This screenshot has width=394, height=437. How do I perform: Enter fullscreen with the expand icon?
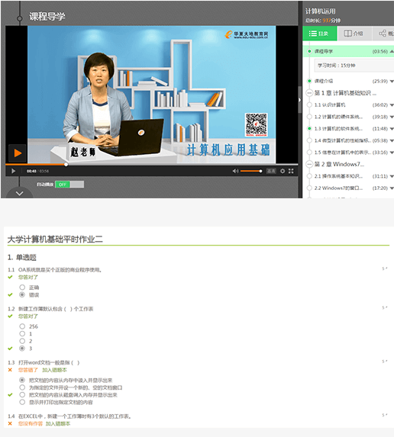(x=291, y=171)
